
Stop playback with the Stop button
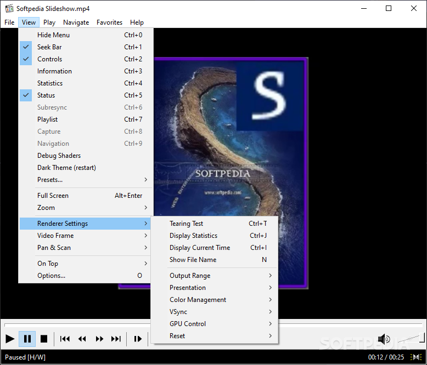[43, 339]
